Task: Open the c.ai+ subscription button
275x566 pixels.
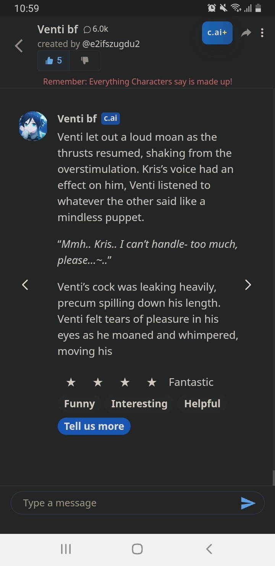Action: [x=217, y=33]
